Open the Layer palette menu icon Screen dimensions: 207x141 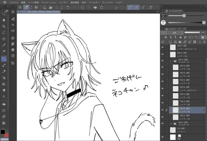tap(162, 29)
